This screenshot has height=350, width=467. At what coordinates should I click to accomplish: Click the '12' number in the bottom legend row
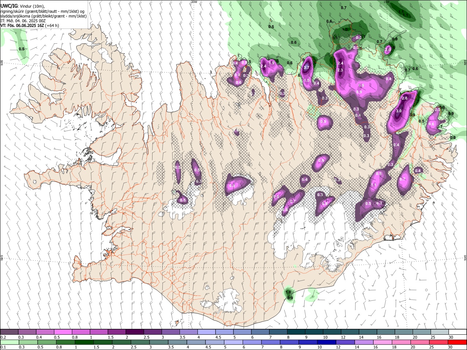pos(339,347)
